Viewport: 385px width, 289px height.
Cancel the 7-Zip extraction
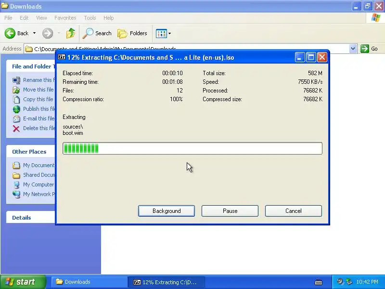tap(294, 211)
